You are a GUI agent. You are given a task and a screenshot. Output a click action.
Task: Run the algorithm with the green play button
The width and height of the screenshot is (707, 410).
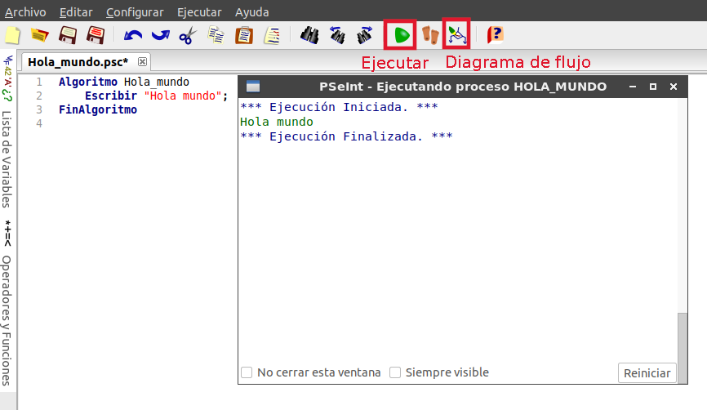click(402, 35)
